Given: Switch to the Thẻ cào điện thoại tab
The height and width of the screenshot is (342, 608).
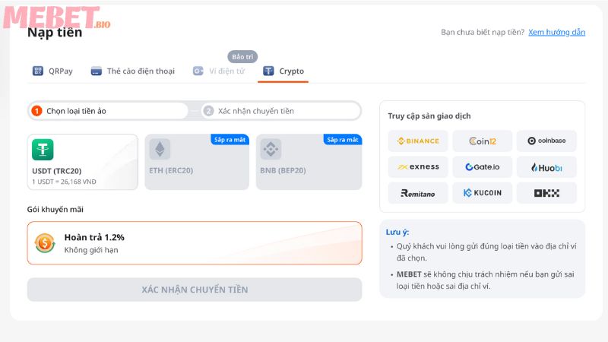Looking at the screenshot, I should pyautogui.click(x=133, y=71).
